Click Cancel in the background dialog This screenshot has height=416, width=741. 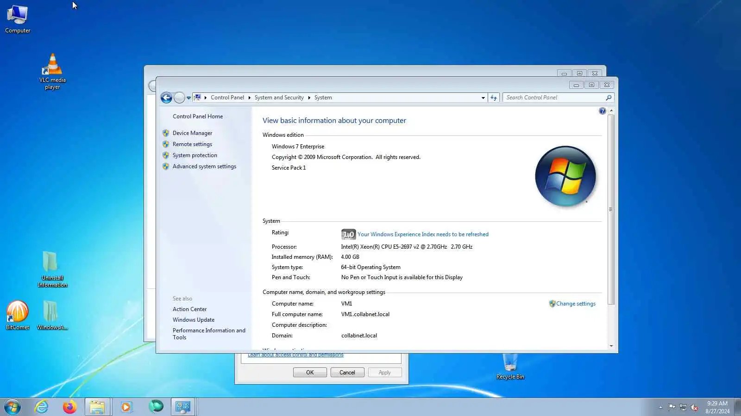347,373
